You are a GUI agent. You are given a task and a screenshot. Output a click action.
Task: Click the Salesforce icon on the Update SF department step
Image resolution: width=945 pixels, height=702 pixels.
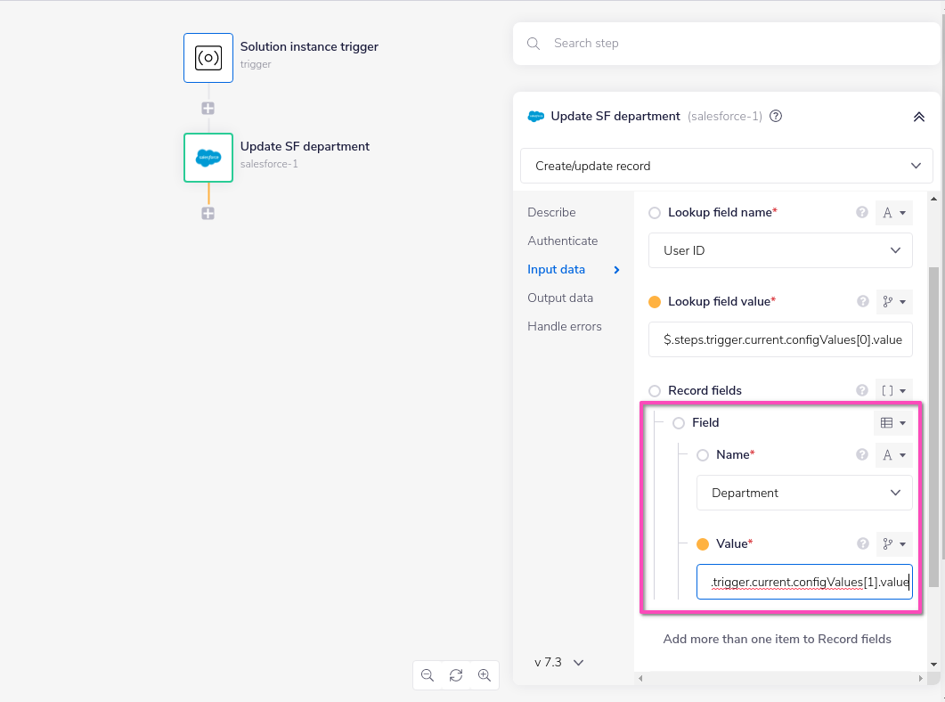(x=208, y=158)
